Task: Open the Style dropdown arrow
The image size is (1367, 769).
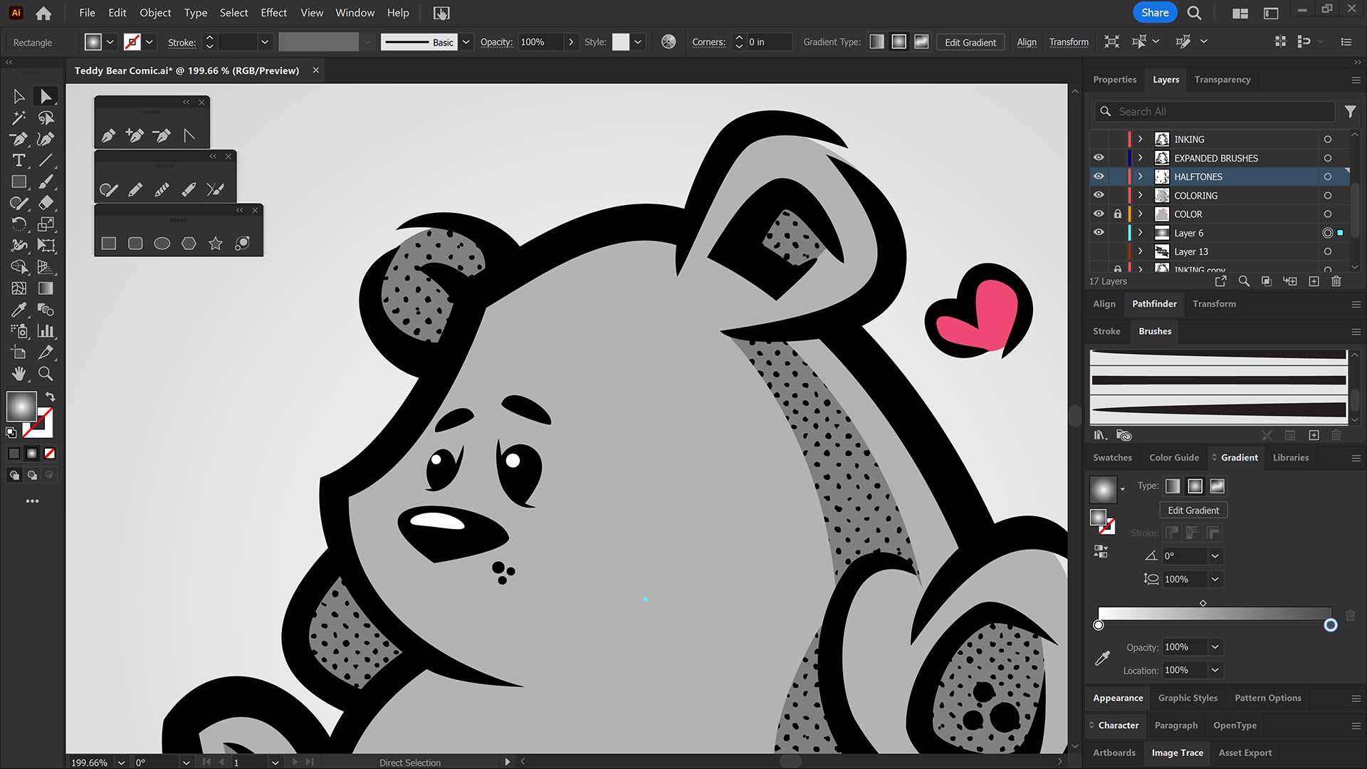Action: 638,42
